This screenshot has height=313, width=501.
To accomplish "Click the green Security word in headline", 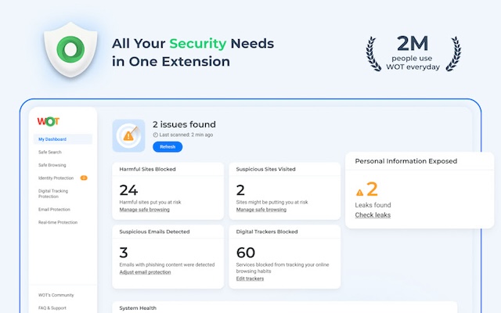I will point(198,44).
